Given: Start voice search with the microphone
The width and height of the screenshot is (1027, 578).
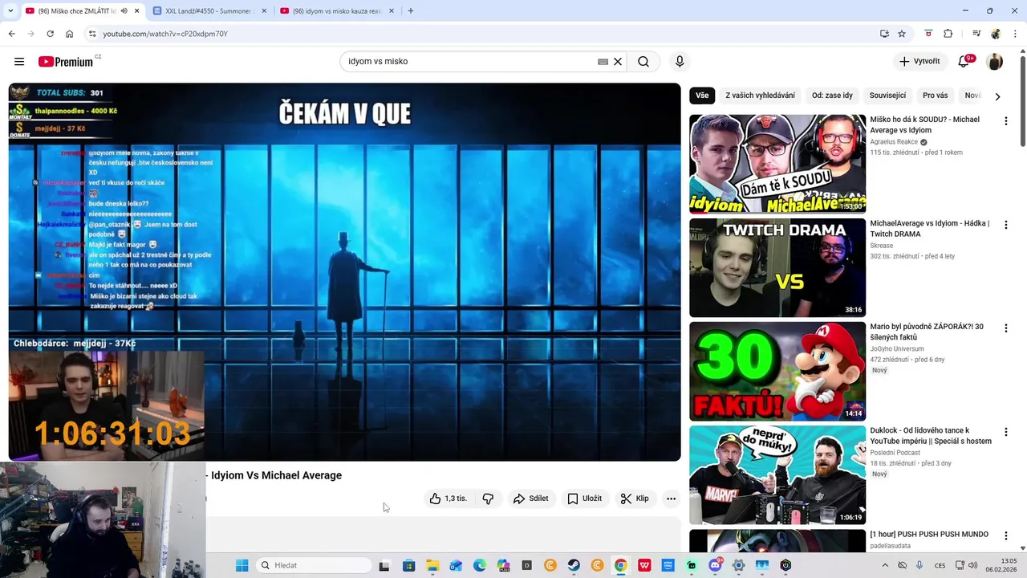Looking at the screenshot, I should [680, 62].
